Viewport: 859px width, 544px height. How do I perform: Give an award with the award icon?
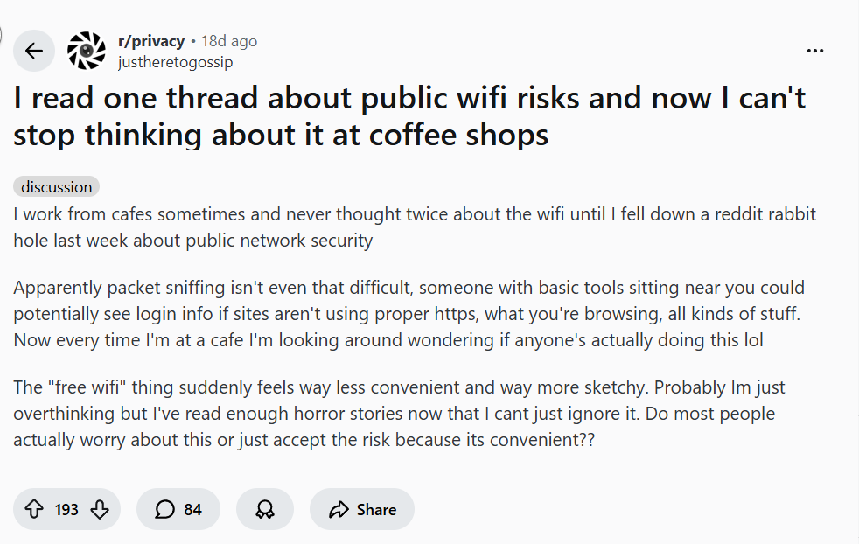(265, 509)
